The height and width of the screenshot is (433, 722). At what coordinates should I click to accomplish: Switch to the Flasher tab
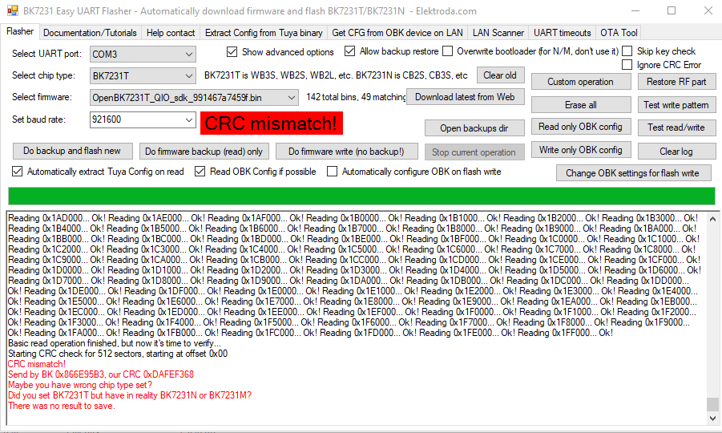pyautogui.click(x=20, y=32)
